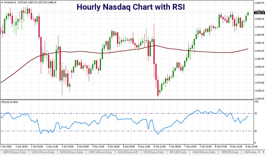Open the NZDUSDzero,Daily chart tab
This screenshot has width=265, height=155.
click(x=72, y=152)
